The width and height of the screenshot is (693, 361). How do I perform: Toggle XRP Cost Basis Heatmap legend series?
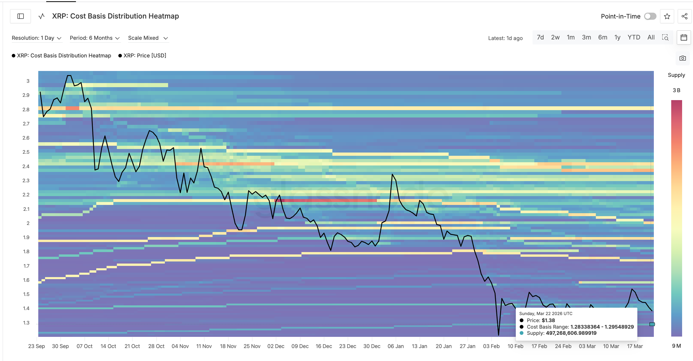click(62, 56)
